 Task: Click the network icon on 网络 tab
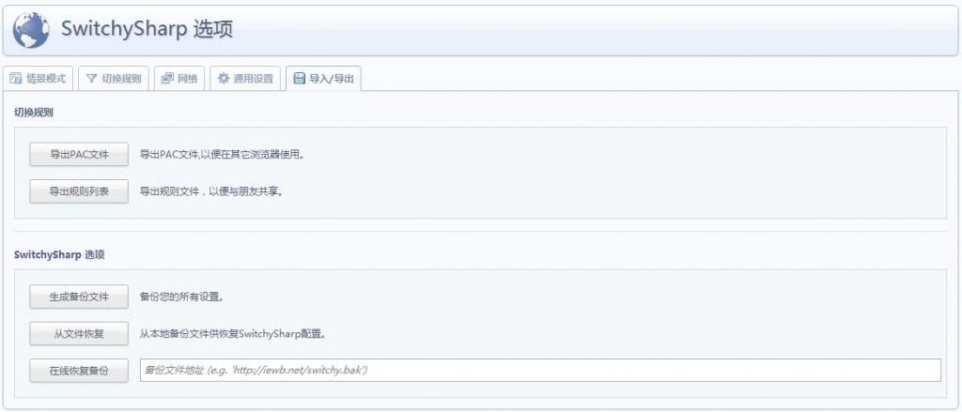coord(167,79)
